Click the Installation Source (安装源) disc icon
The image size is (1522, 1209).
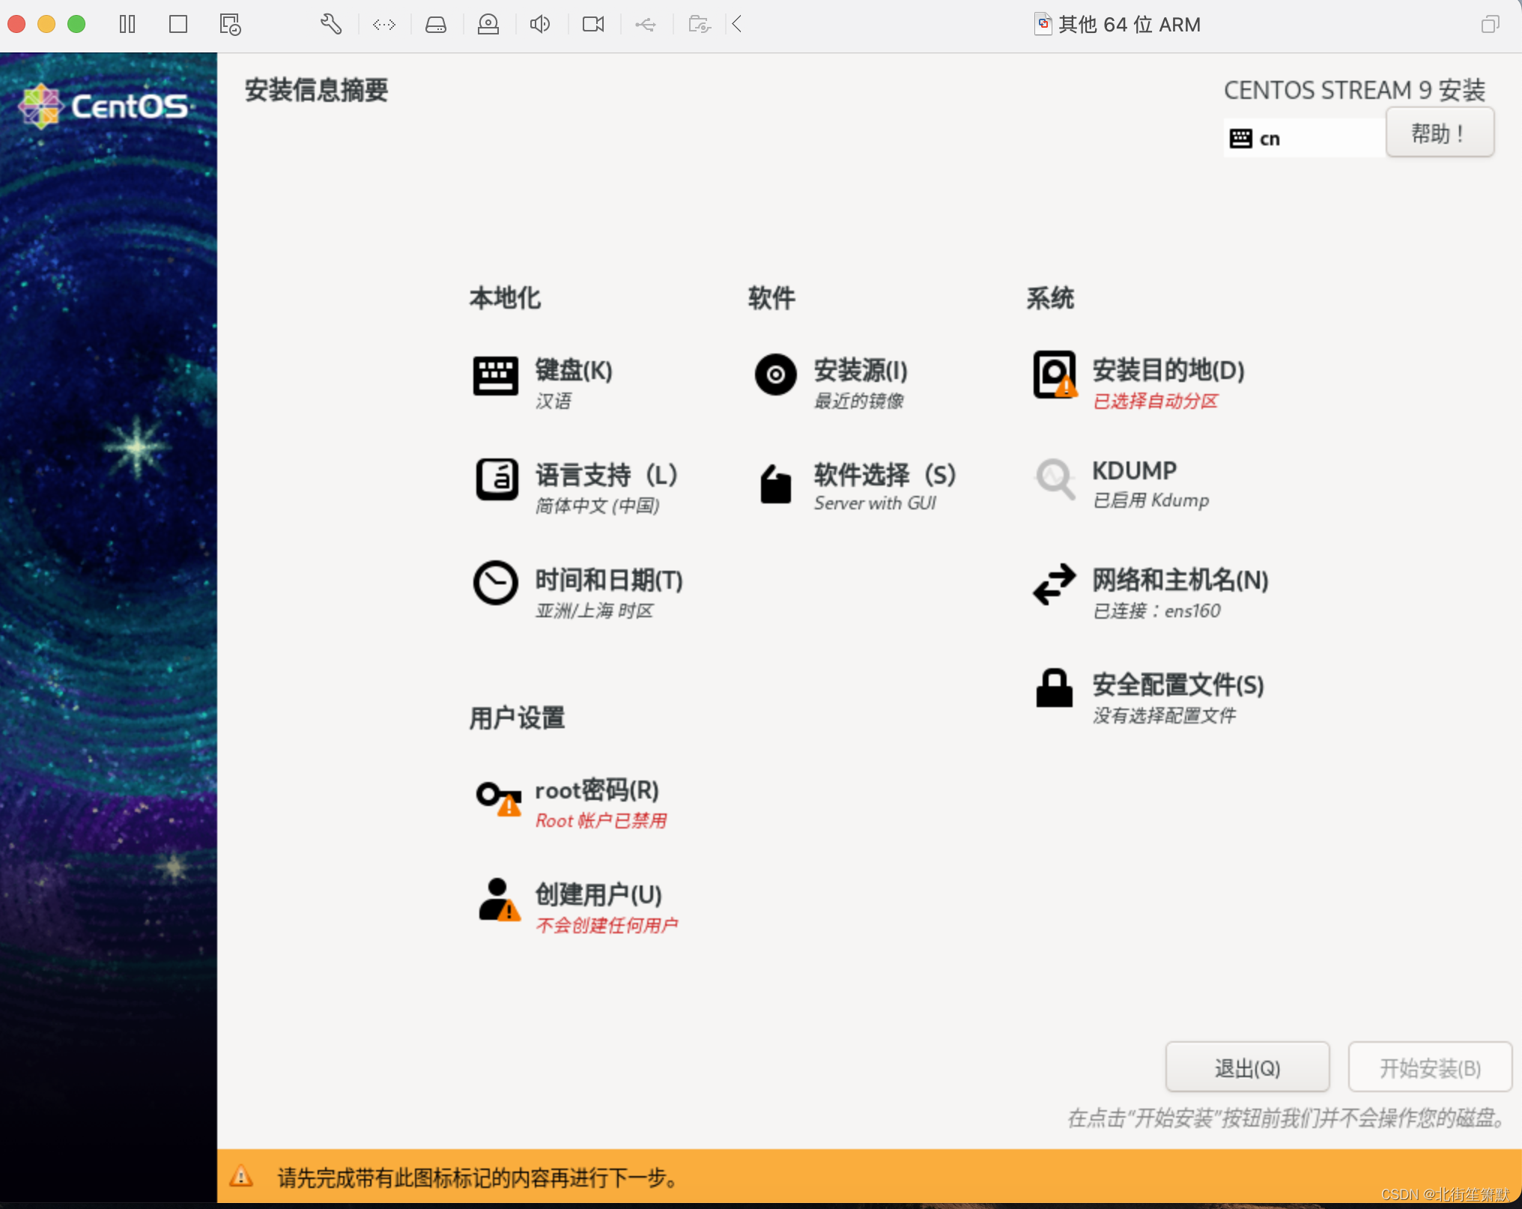click(775, 375)
